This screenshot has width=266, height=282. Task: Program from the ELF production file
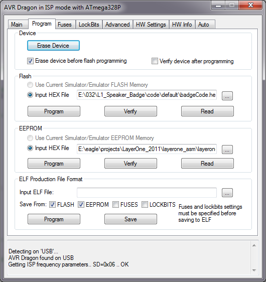point(54,219)
